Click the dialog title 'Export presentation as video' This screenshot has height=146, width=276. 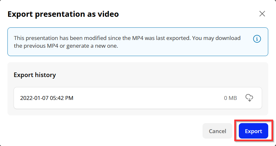(63, 14)
